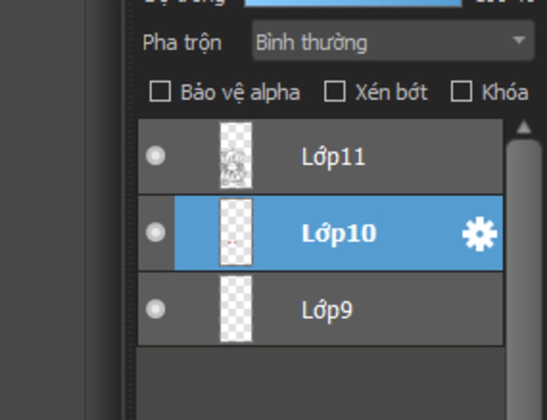Select the Lớp9 layer row
This screenshot has height=420, width=547.
click(321, 309)
